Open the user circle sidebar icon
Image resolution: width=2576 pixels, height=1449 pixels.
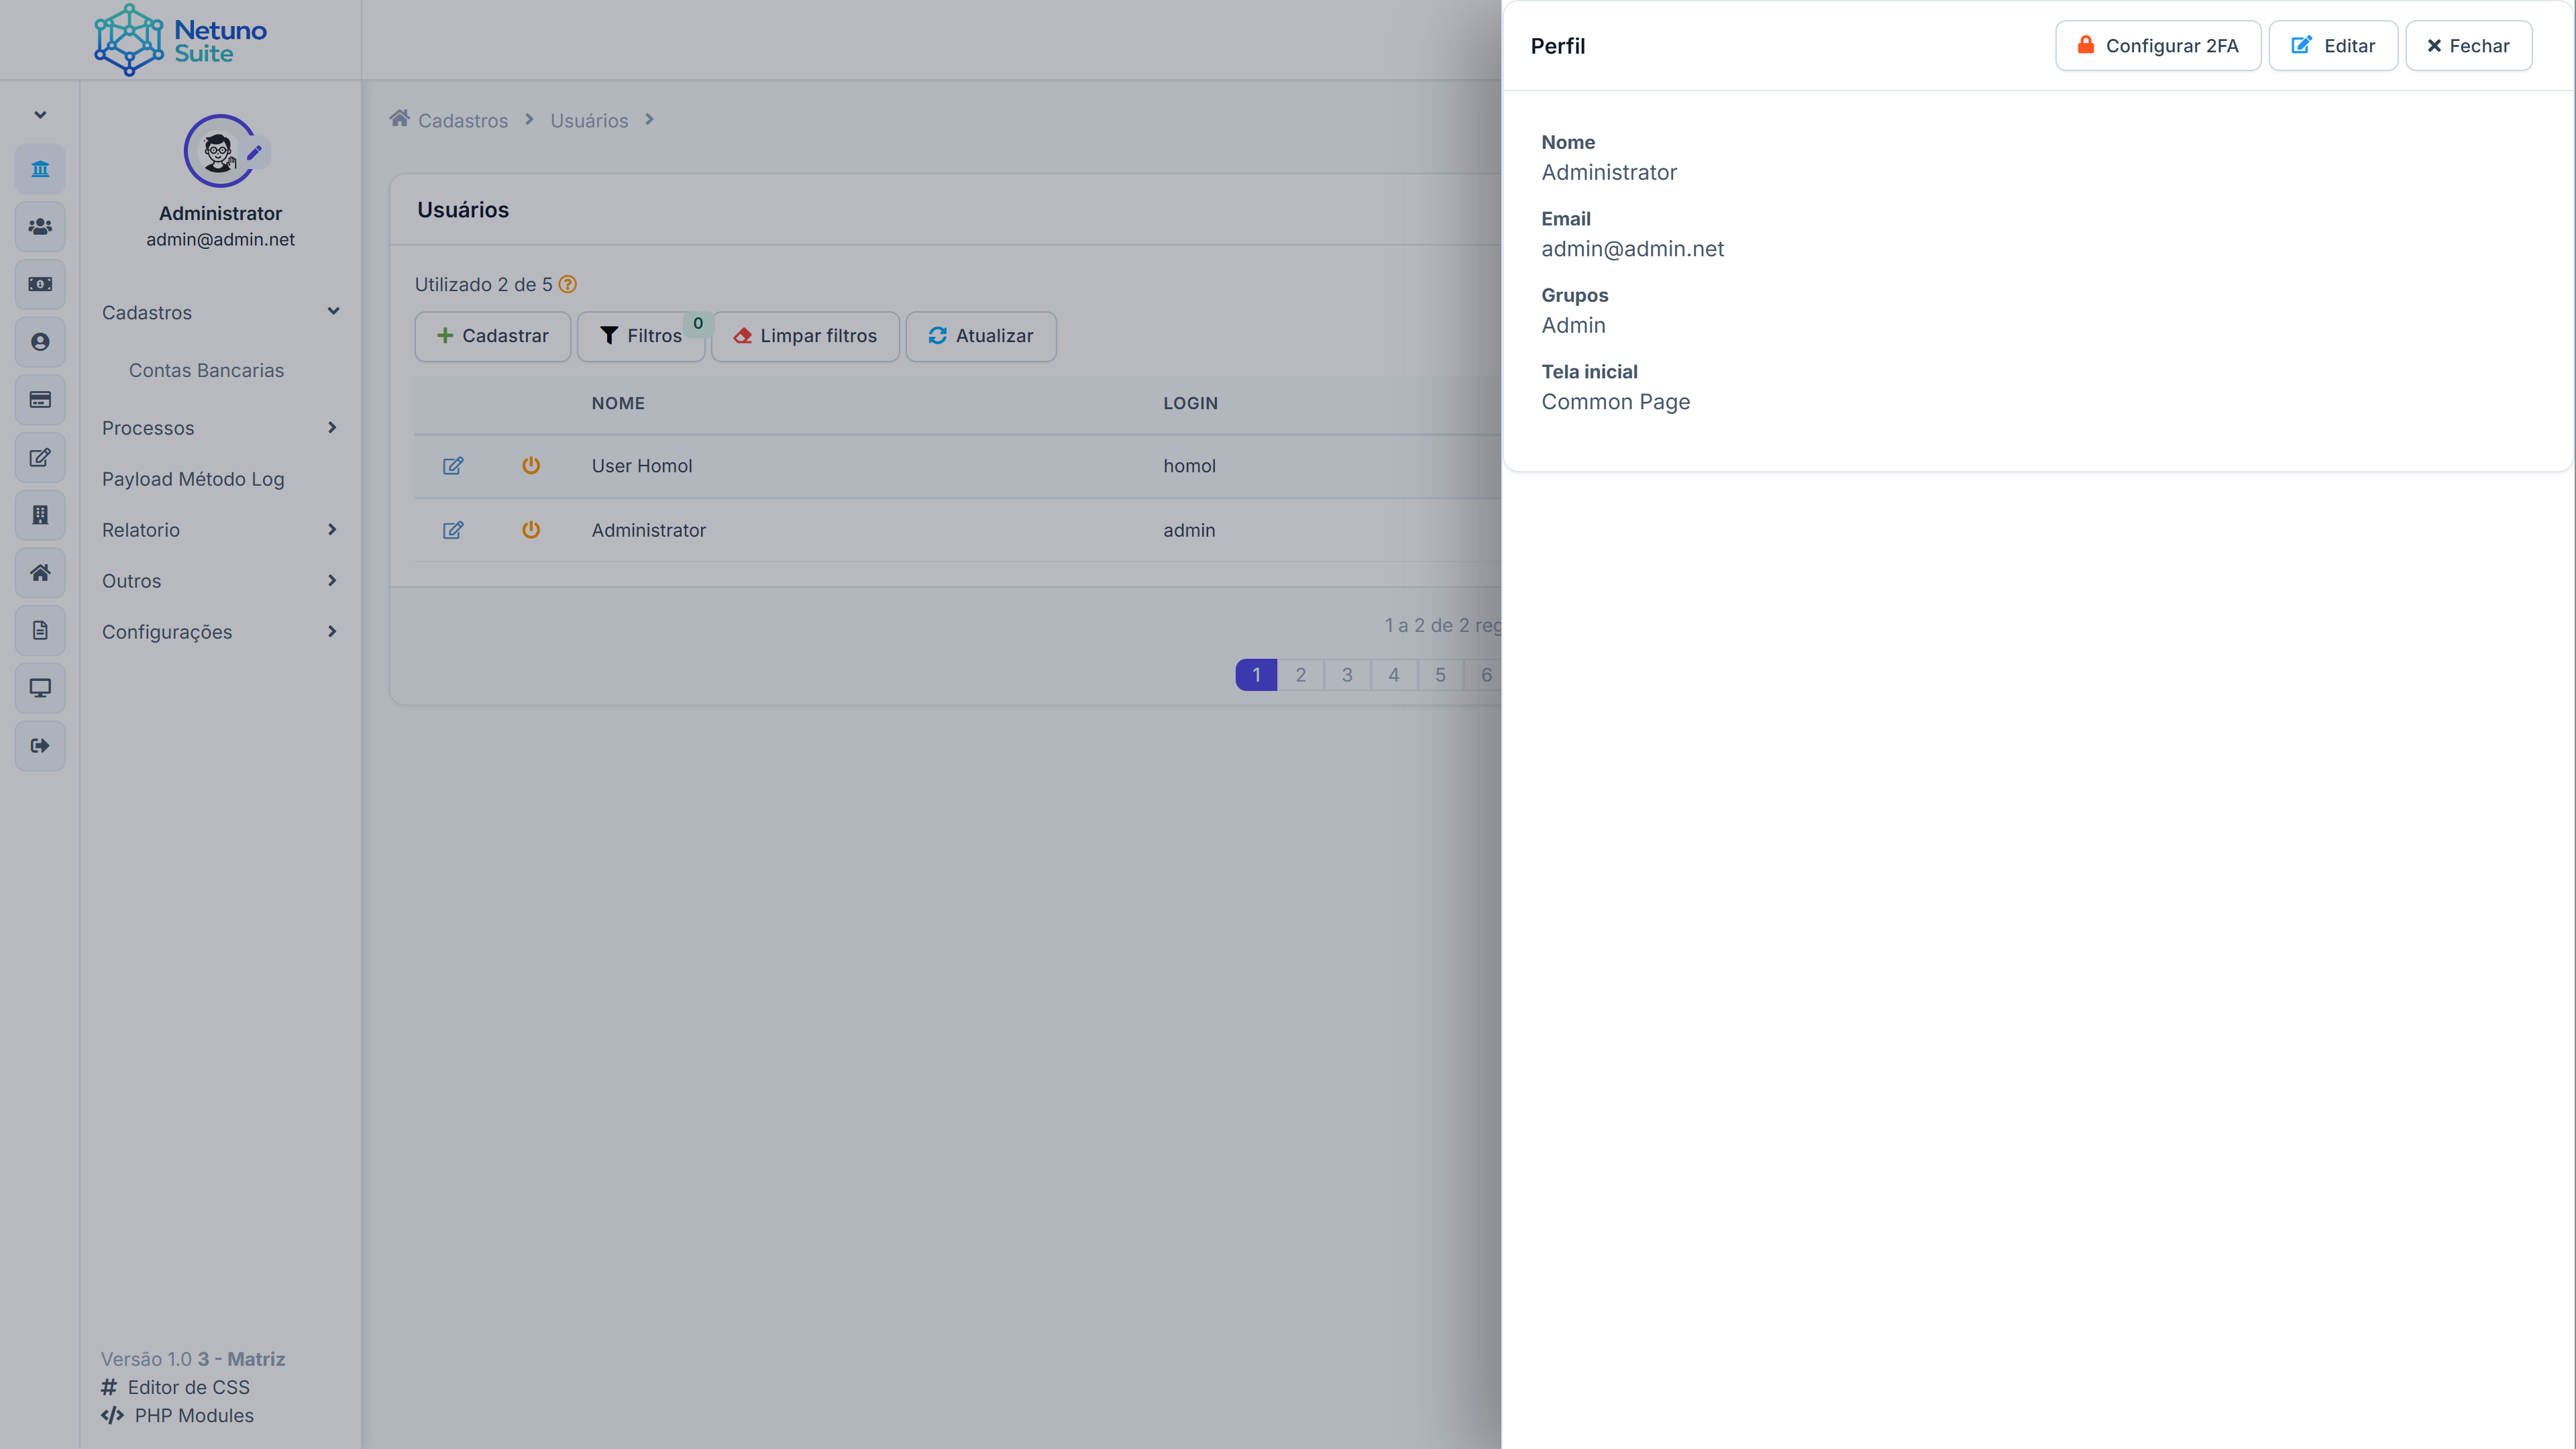[40, 342]
